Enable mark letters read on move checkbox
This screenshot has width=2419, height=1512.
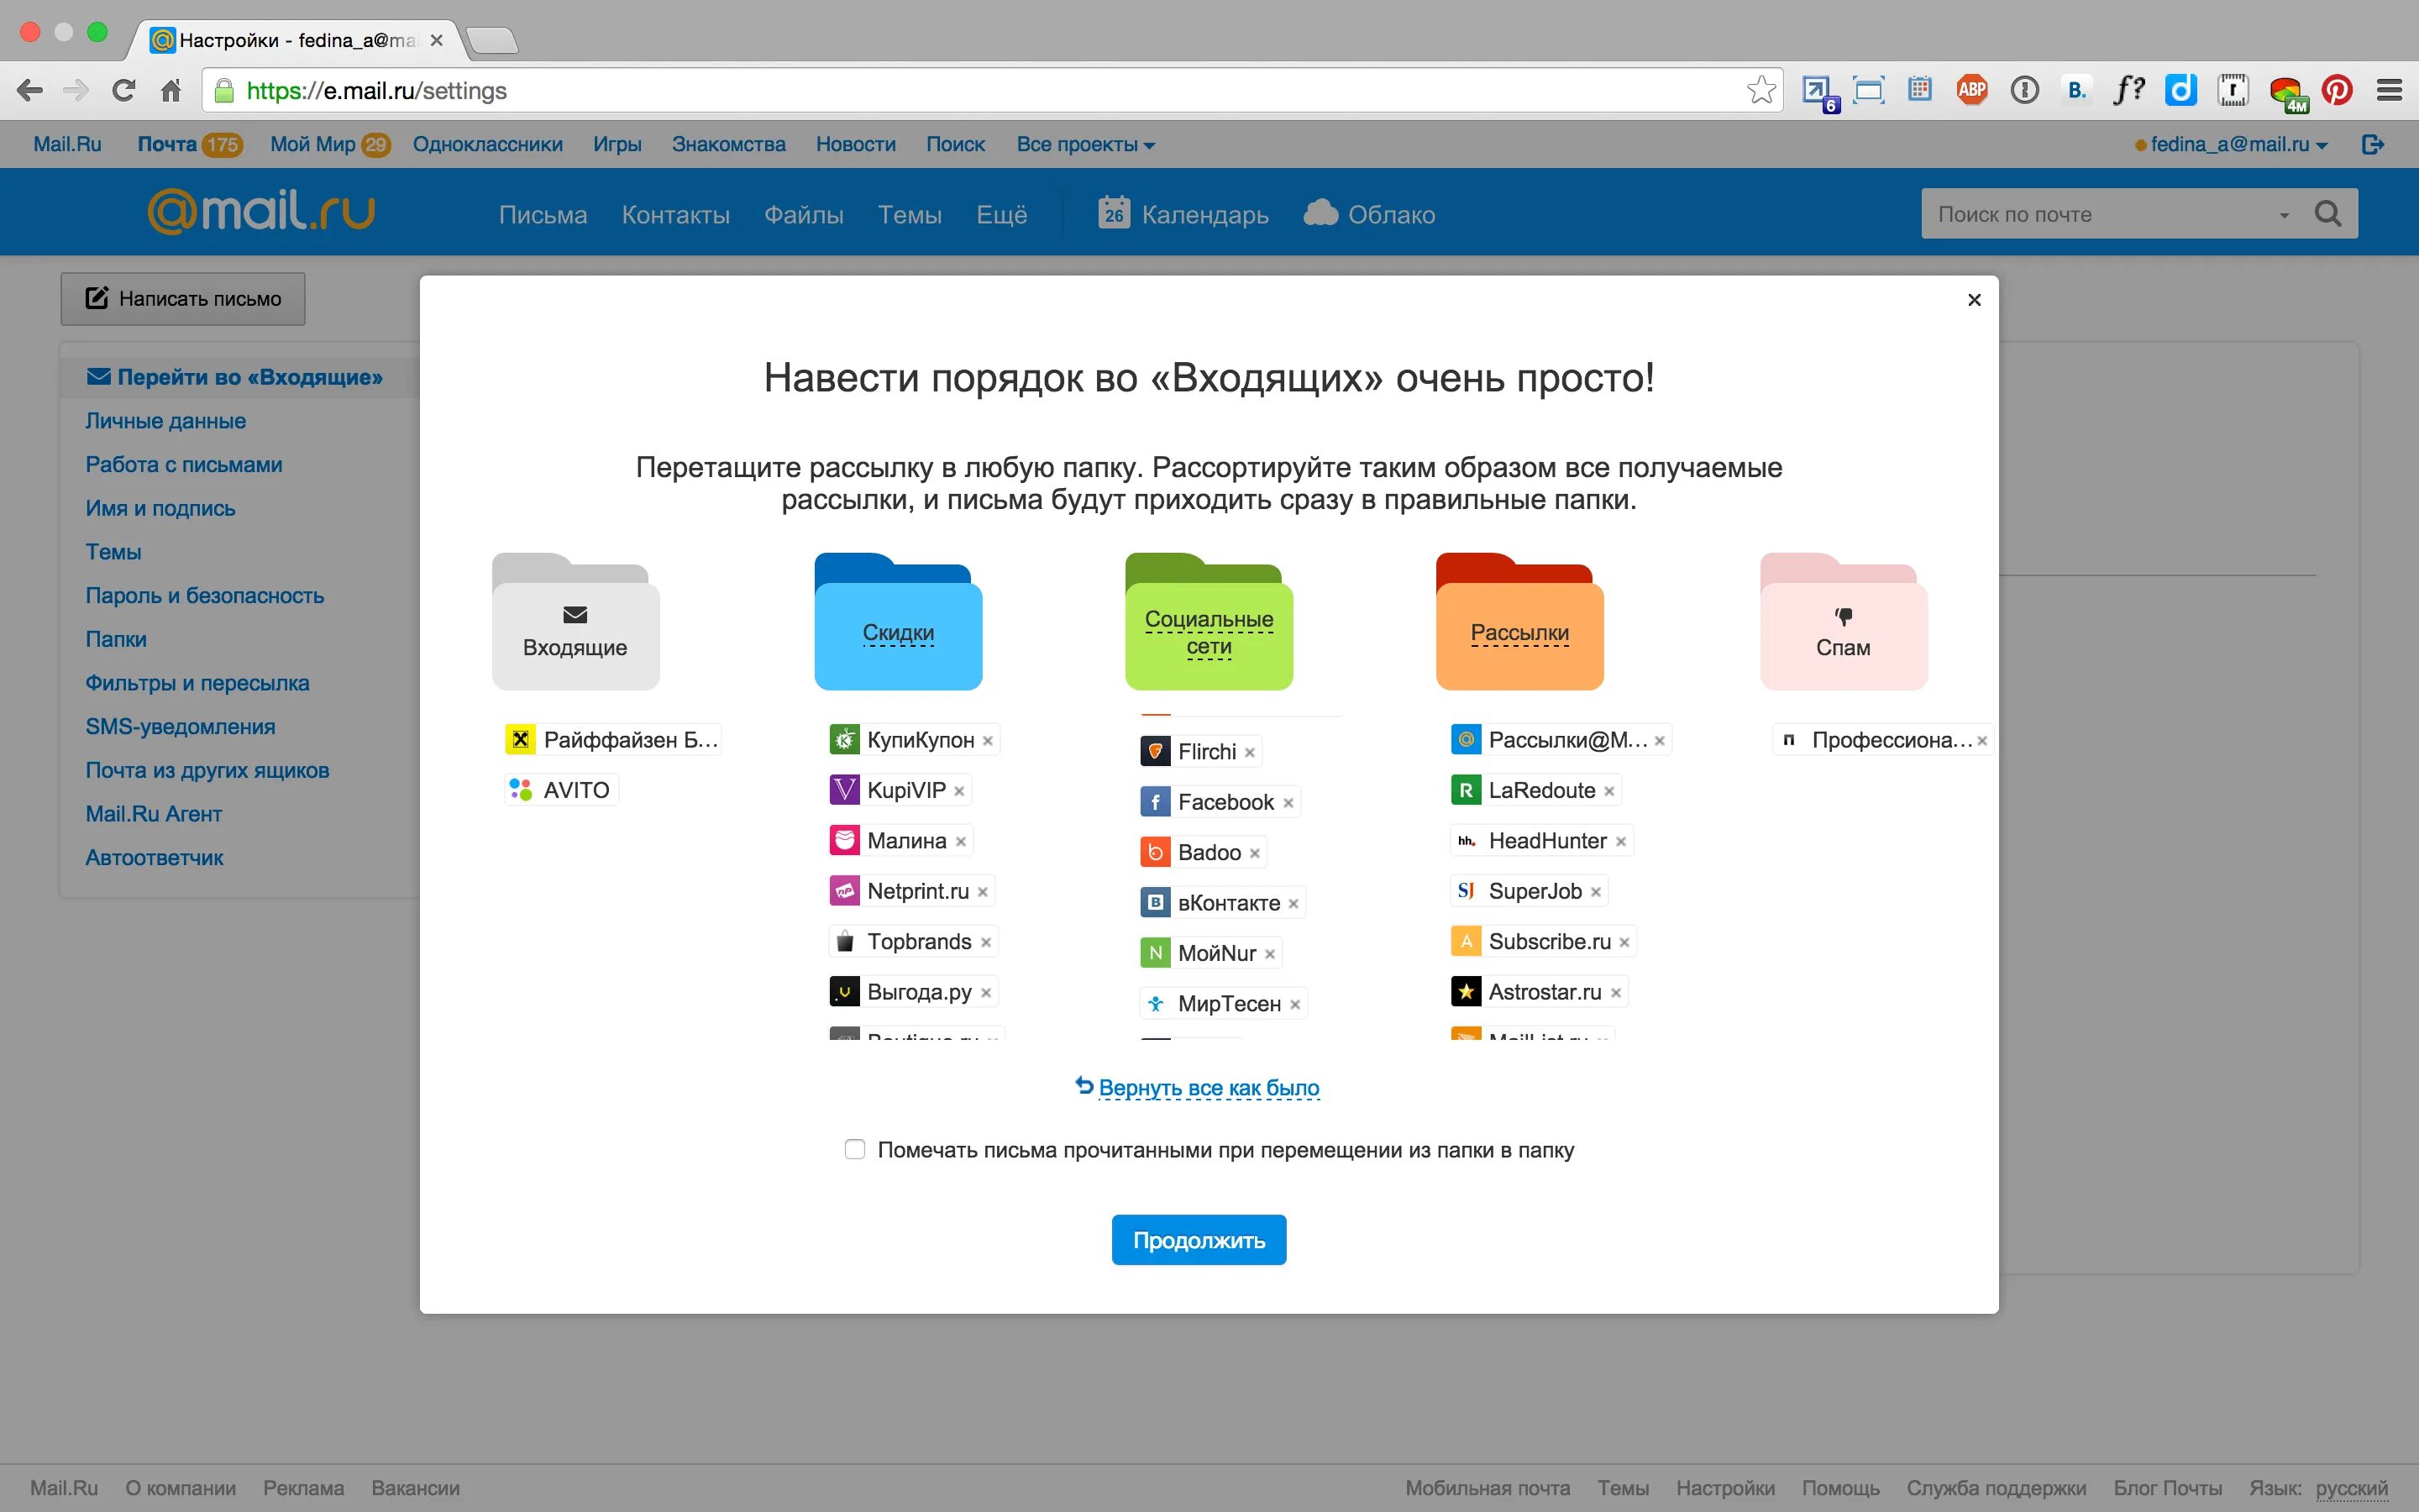pos(855,1148)
